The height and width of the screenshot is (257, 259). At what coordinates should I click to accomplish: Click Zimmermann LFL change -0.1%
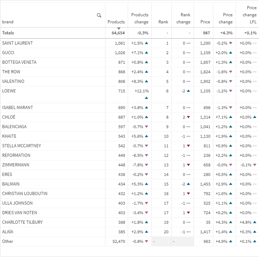pos(246,165)
